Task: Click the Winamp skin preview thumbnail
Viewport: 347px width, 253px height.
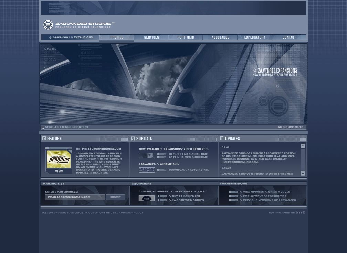Action: pos(147,170)
